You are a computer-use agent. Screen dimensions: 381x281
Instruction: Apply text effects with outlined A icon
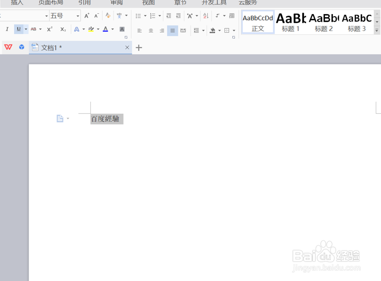(x=77, y=29)
